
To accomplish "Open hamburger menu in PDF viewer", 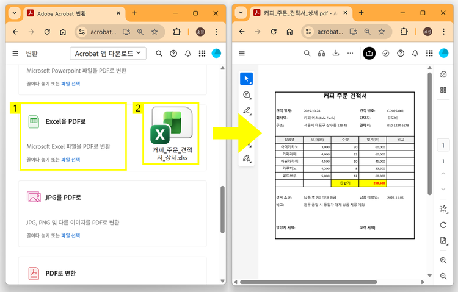I will pos(242,54).
